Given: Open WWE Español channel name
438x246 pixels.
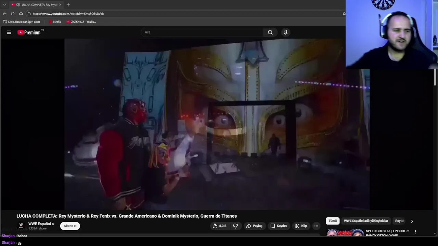Looking at the screenshot, I should (x=39, y=224).
